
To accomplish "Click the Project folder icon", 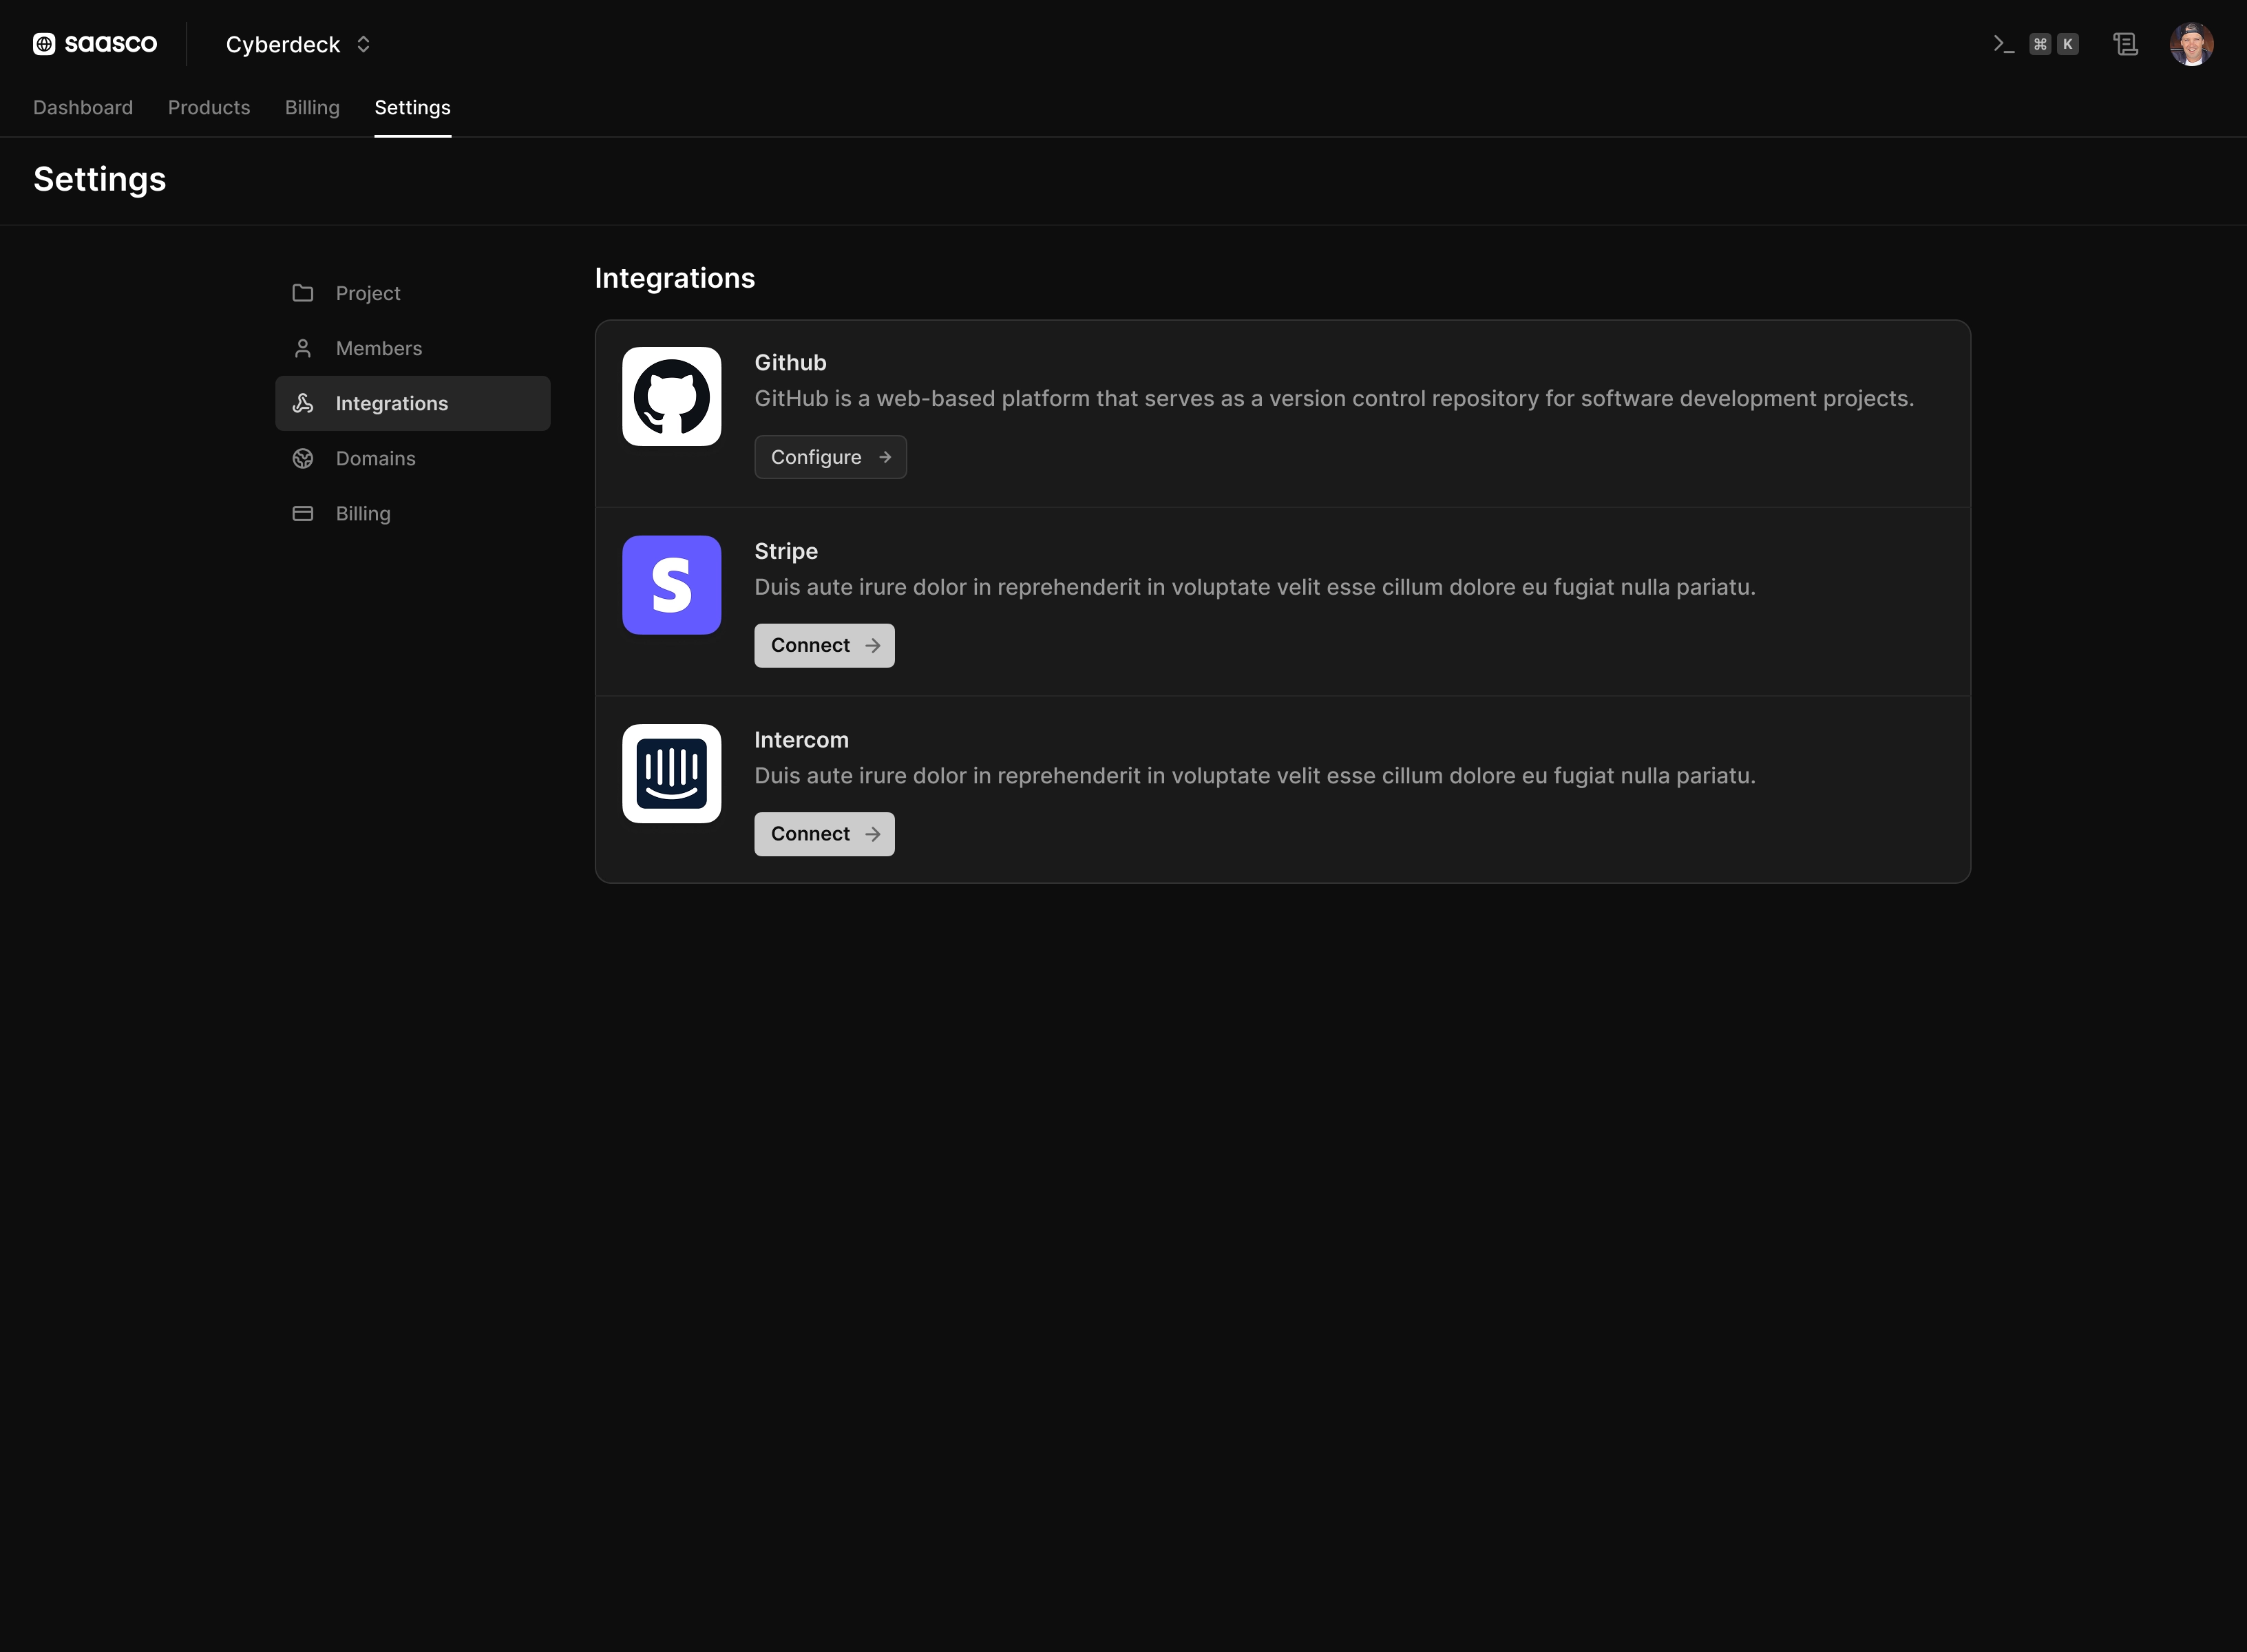I will click(x=303, y=293).
